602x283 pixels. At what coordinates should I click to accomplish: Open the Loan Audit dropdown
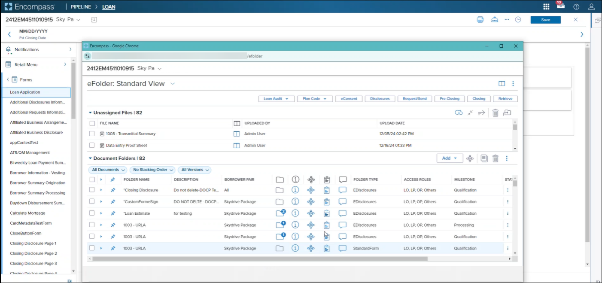click(x=276, y=99)
